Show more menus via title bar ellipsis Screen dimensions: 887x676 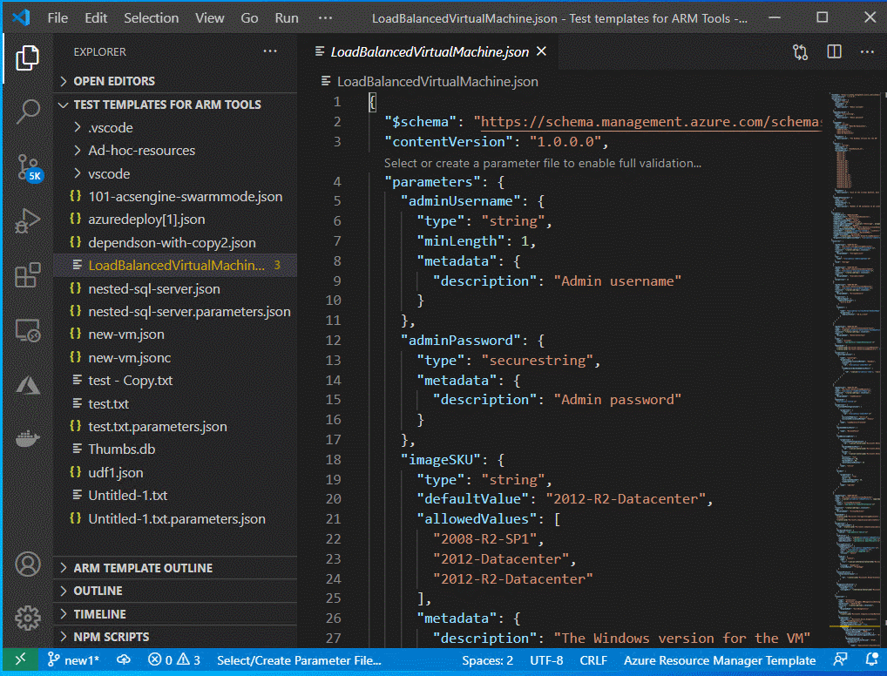click(x=325, y=18)
